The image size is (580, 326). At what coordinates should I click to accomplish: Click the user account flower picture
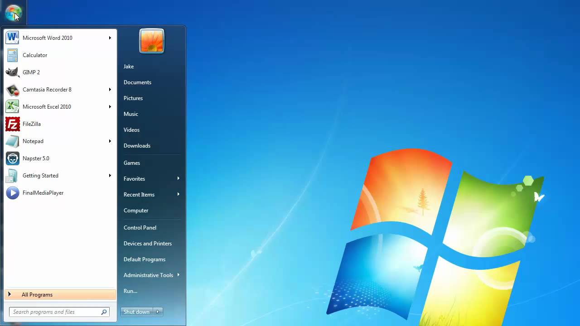point(152,41)
